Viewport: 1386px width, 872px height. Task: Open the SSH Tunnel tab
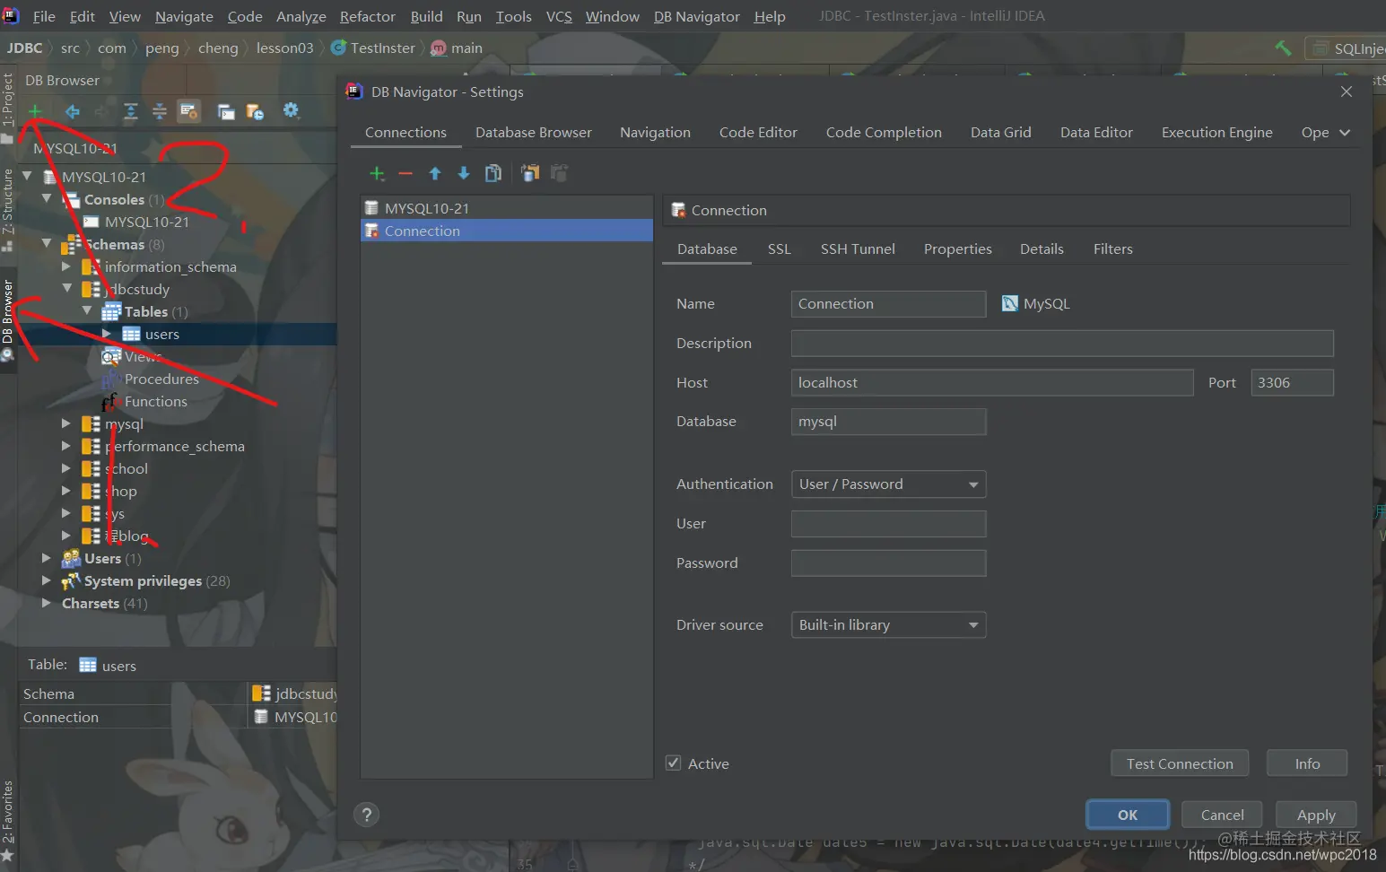858,249
